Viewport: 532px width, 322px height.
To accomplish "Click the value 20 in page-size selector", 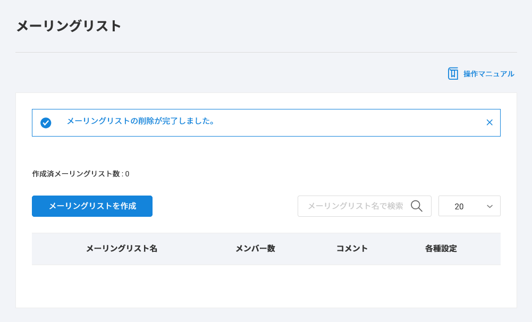I will (x=459, y=206).
